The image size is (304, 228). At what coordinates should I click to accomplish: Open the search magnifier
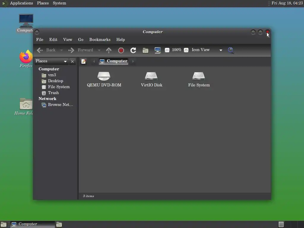coord(231,50)
